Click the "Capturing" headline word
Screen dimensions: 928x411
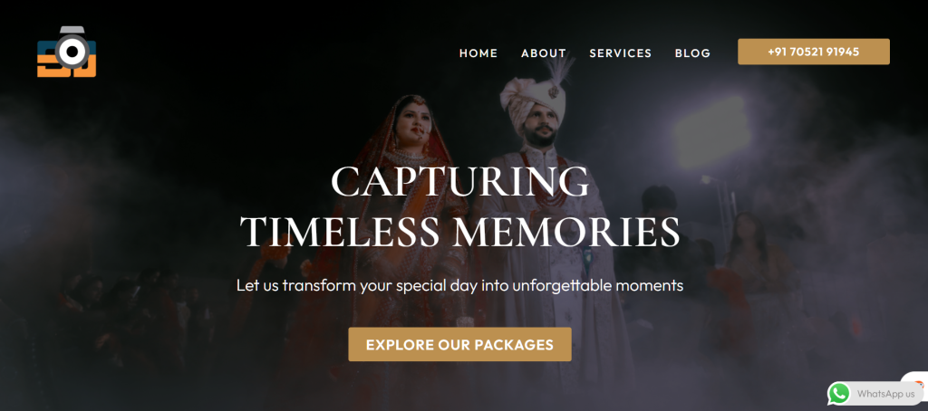[x=459, y=181]
